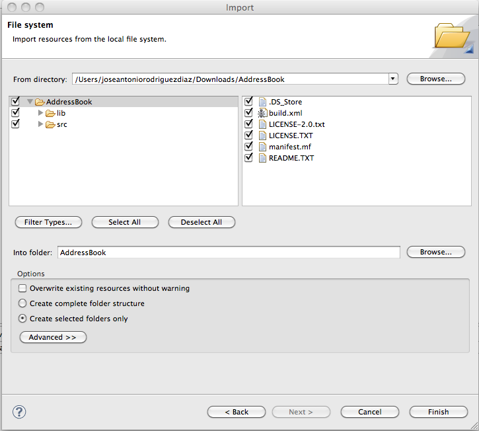This screenshot has width=479, height=431.
Task: Open the From directory dropdown arrow
Action: 393,79
